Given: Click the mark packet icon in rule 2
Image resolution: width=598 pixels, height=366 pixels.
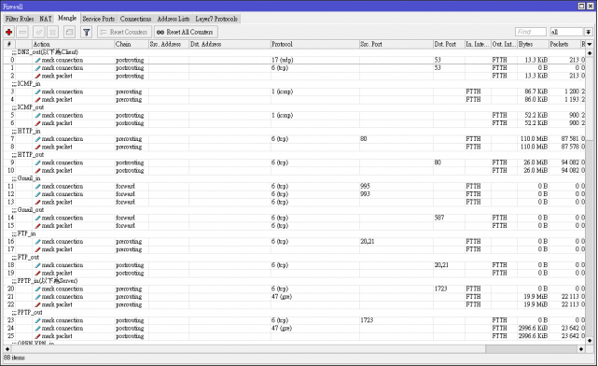Looking at the screenshot, I should 37,76.
